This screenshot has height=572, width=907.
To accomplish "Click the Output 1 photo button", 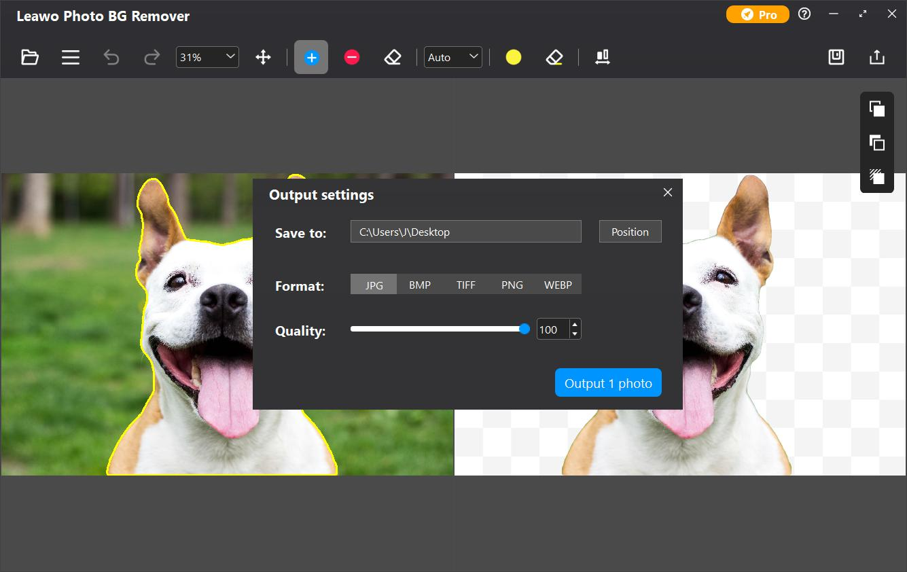I will (608, 383).
